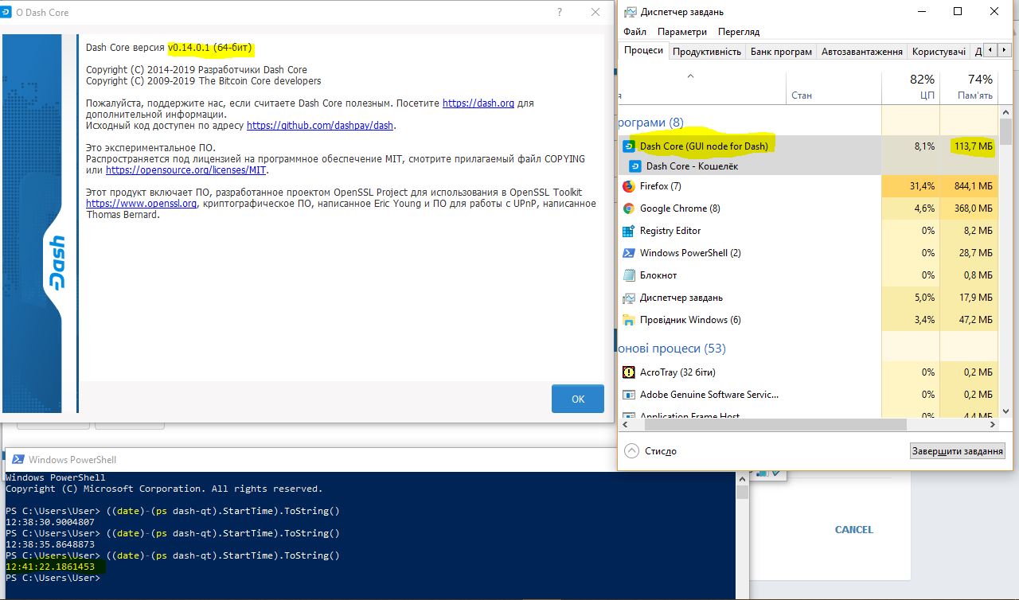Open the Параметри menu in Task Manager
This screenshot has height=600, width=1019.
(682, 32)
